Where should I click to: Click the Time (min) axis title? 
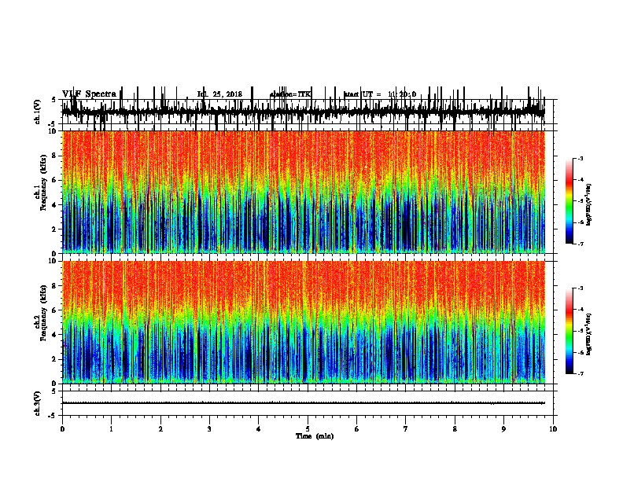click(315, 436)
